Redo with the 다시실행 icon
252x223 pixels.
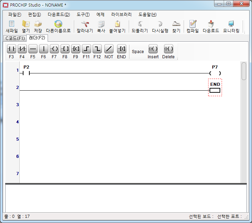160,24
